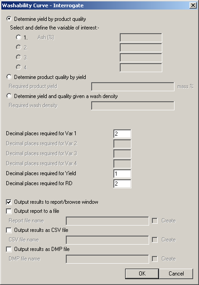Uncheck 'Output results to report/browse window'
The image size is (199, 285).
[x=9, y=202]
